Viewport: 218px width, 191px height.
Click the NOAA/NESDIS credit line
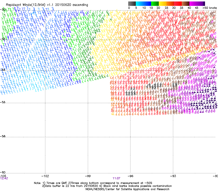pyautogui.click(x=127, y=189)
